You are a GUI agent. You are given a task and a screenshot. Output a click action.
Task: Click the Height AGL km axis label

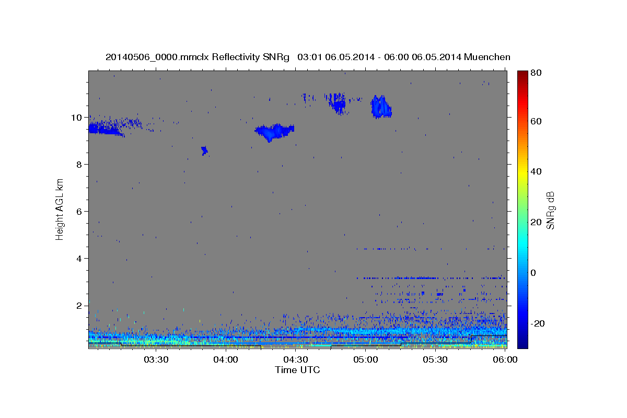click(60, 210)
